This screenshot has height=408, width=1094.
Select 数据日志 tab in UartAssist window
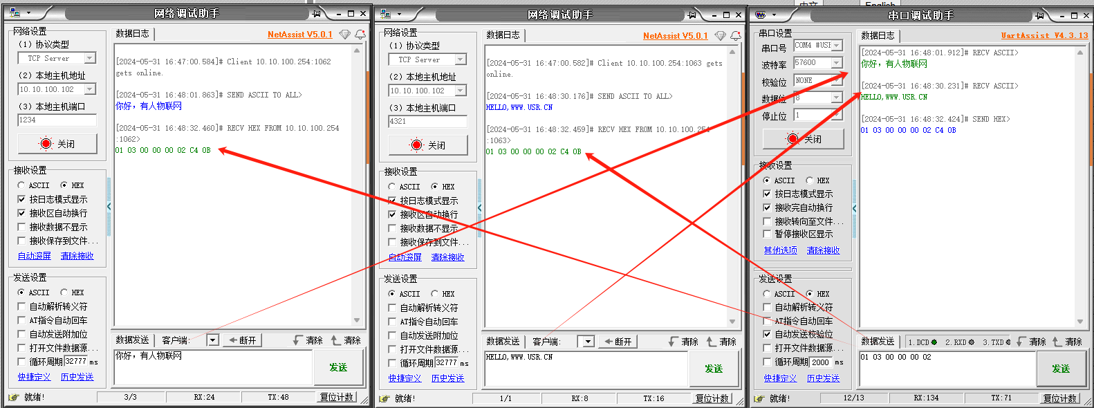tap(878, 36)
